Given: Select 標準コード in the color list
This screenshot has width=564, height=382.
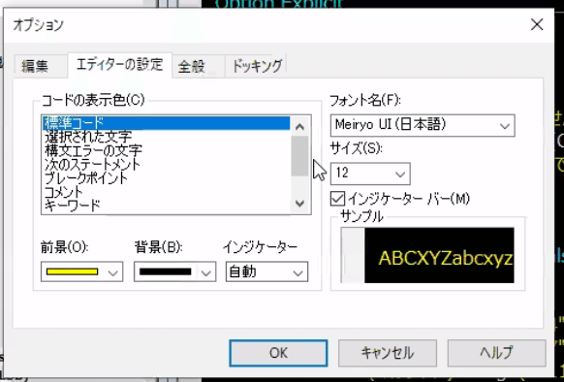Looking at the screenshot, I should [166, 123].
